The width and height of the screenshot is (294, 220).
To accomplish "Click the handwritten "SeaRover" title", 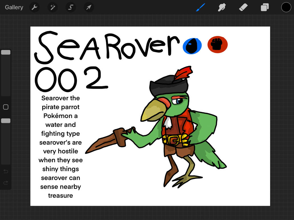I will [x=107, y=48].
